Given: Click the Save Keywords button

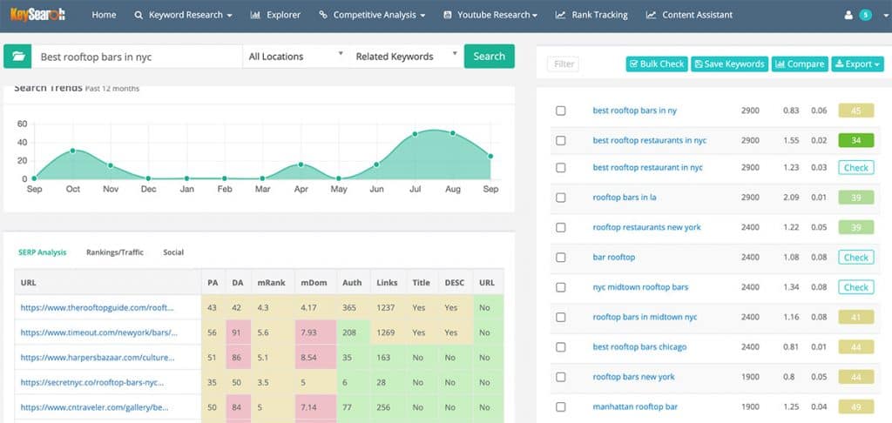Looking at the screenshot, I should click(730, 64).
